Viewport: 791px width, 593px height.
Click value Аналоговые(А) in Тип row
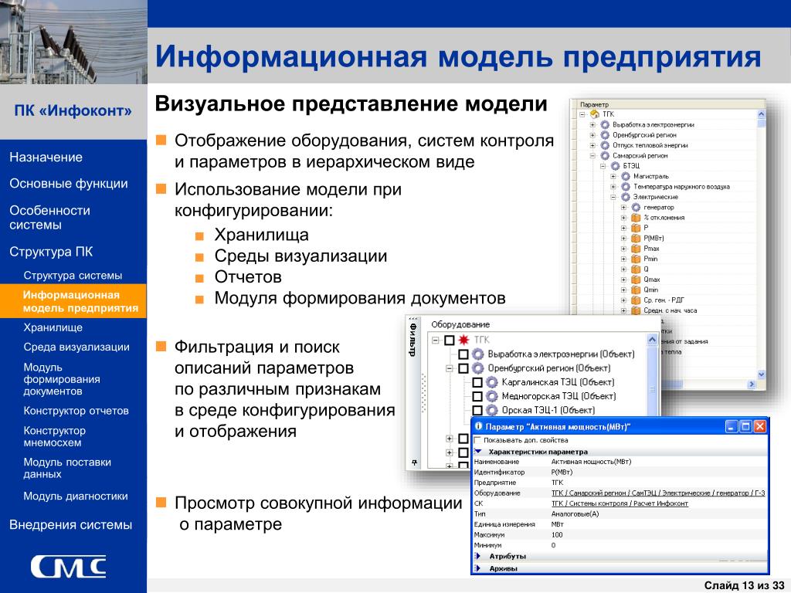tap(575, 513)
